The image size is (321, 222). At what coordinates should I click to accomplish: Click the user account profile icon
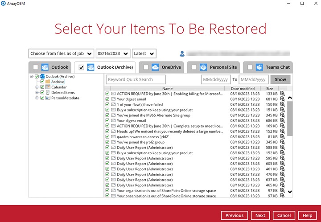click(182, 53)
